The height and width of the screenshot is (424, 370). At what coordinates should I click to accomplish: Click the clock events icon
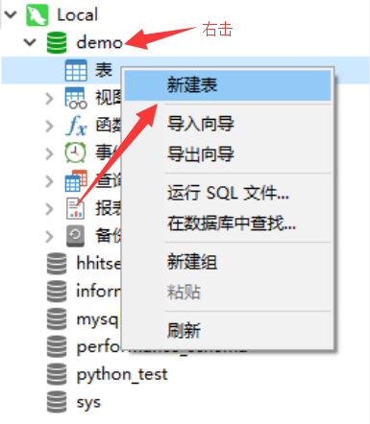(76, 153)
